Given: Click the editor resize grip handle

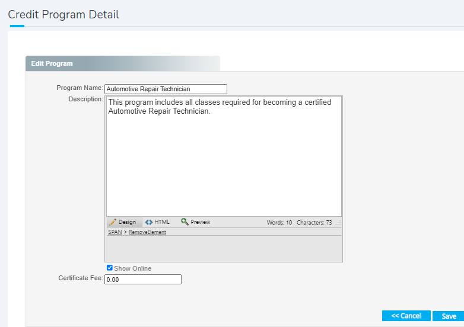Looking at the screenshot, I should coord(338,223).
